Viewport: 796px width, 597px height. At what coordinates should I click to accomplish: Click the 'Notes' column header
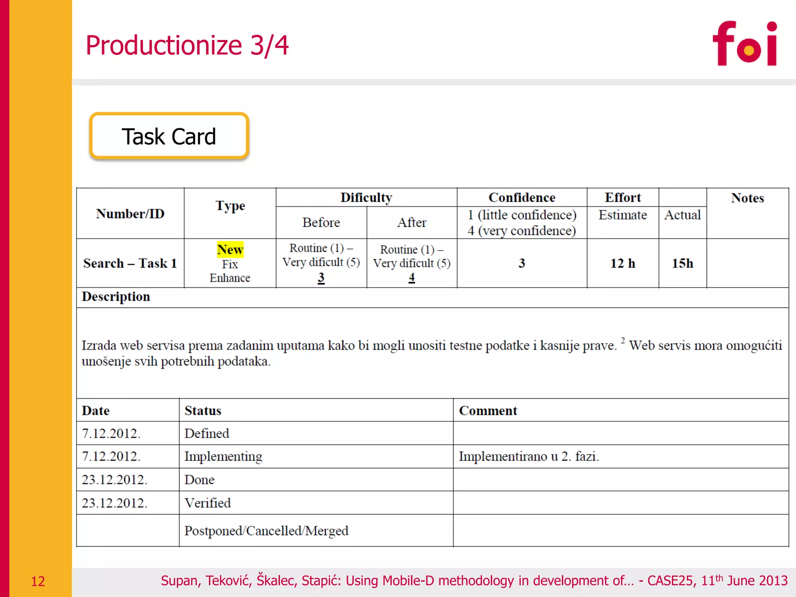pyautogui.click(x=747, y=198)
